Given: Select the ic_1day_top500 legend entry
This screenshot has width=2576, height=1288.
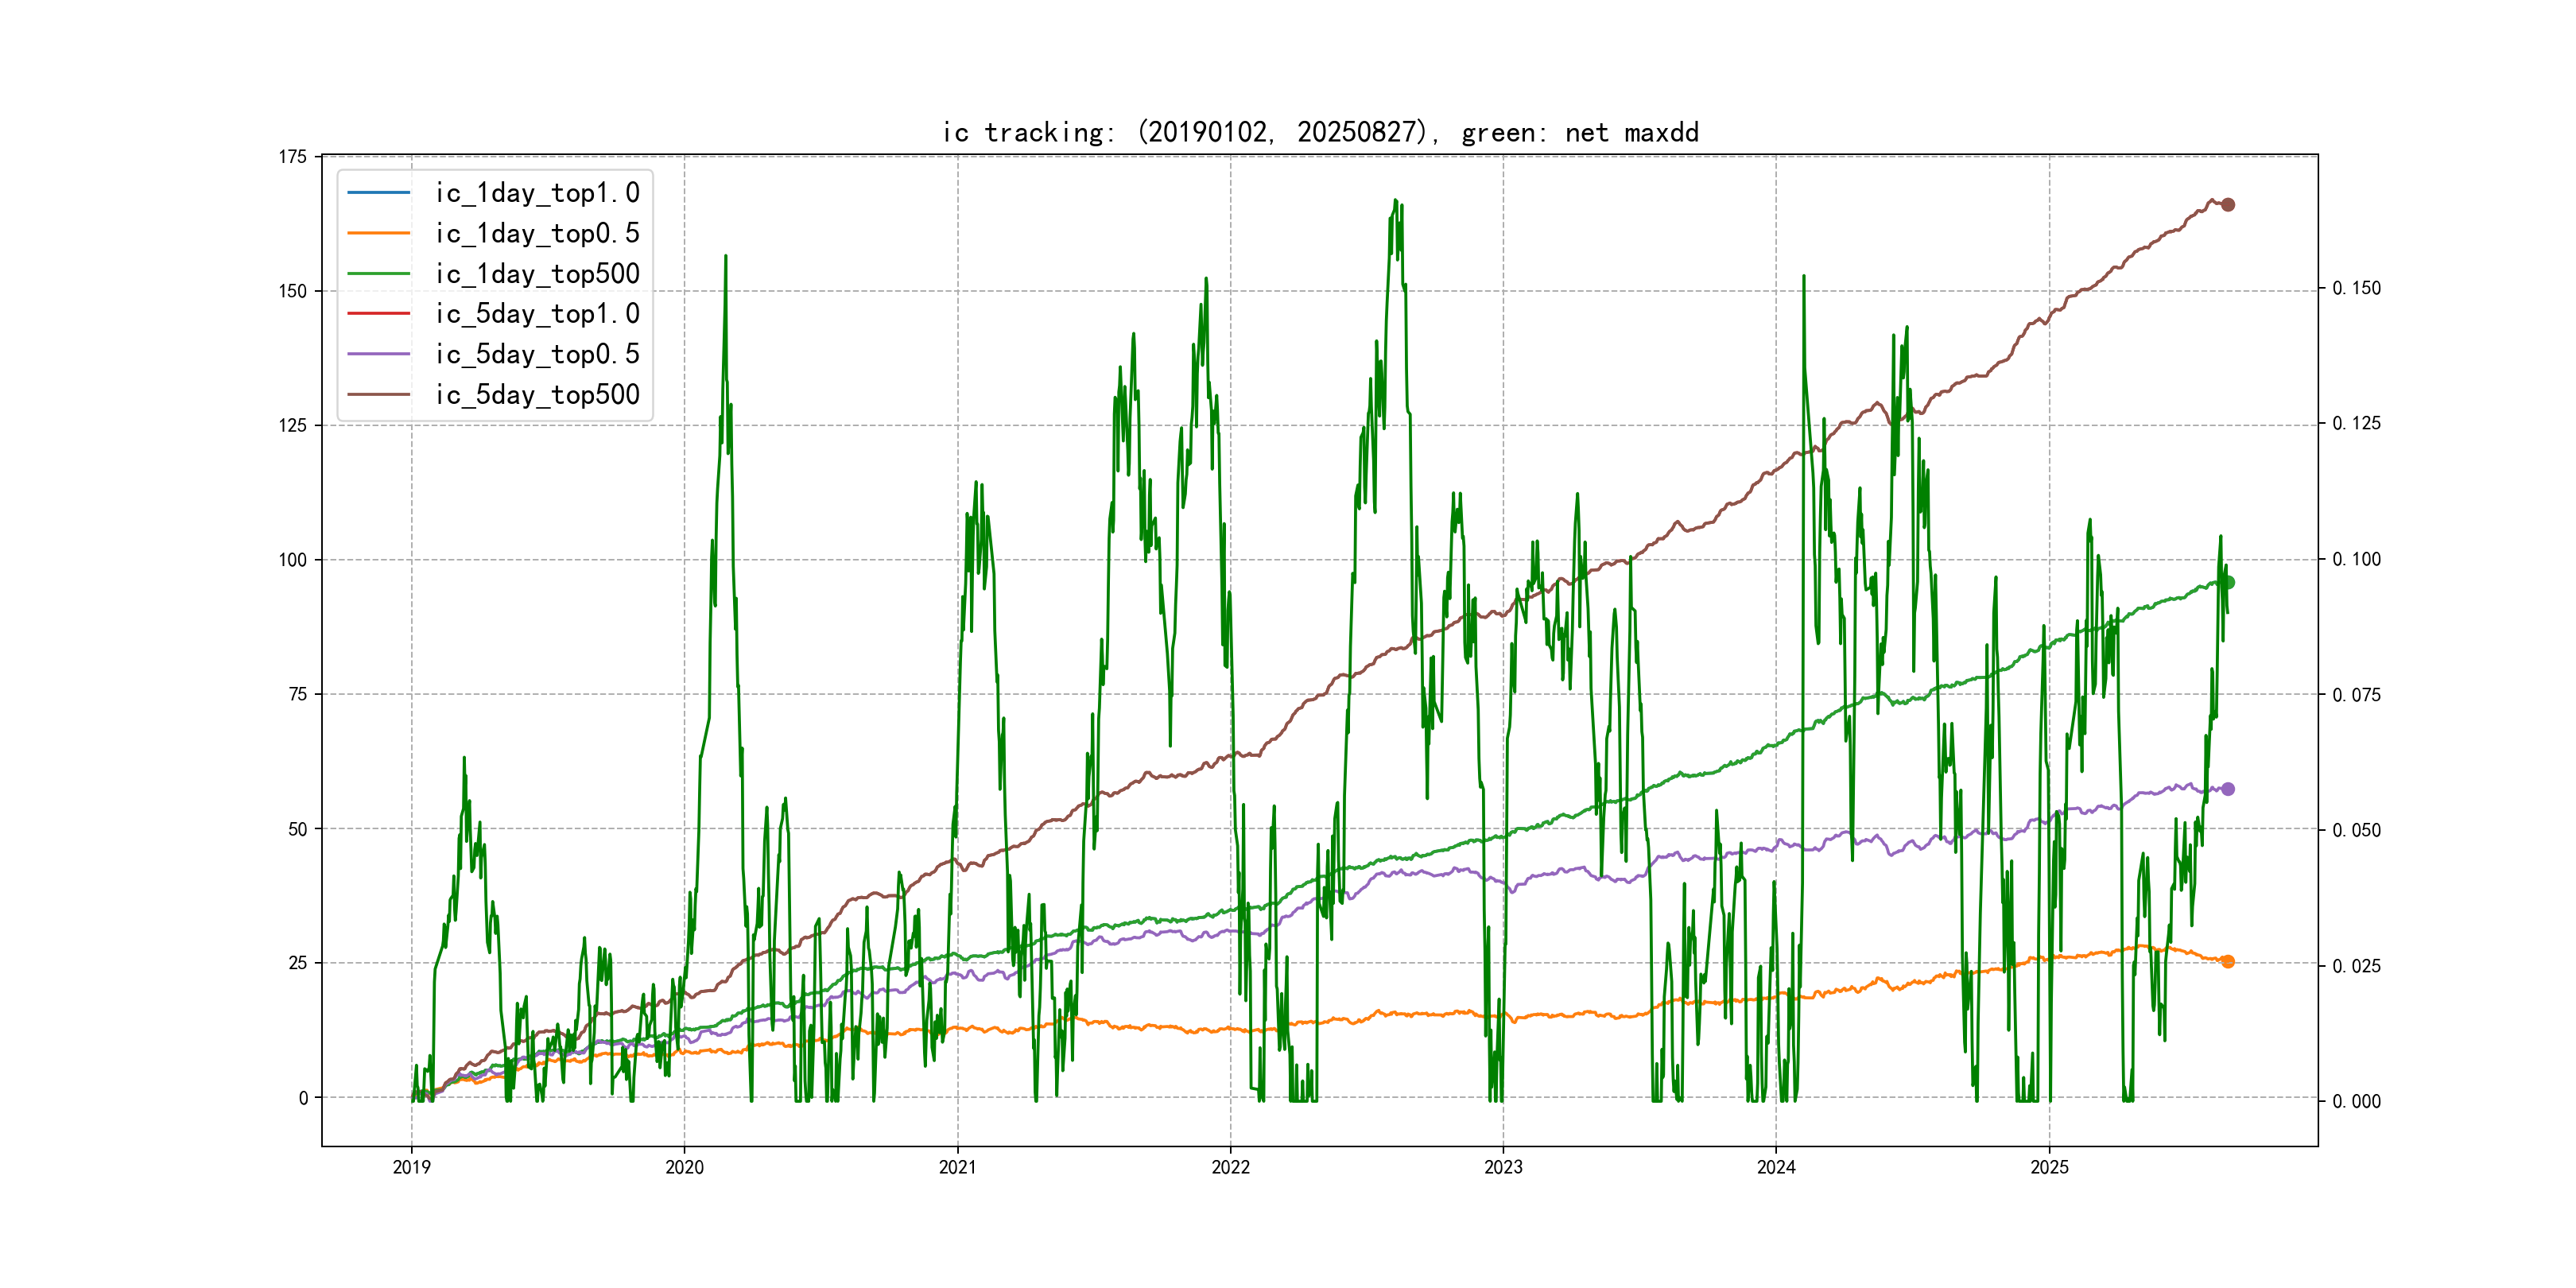Looking at the screenshot, I should (x=537, y=274).
